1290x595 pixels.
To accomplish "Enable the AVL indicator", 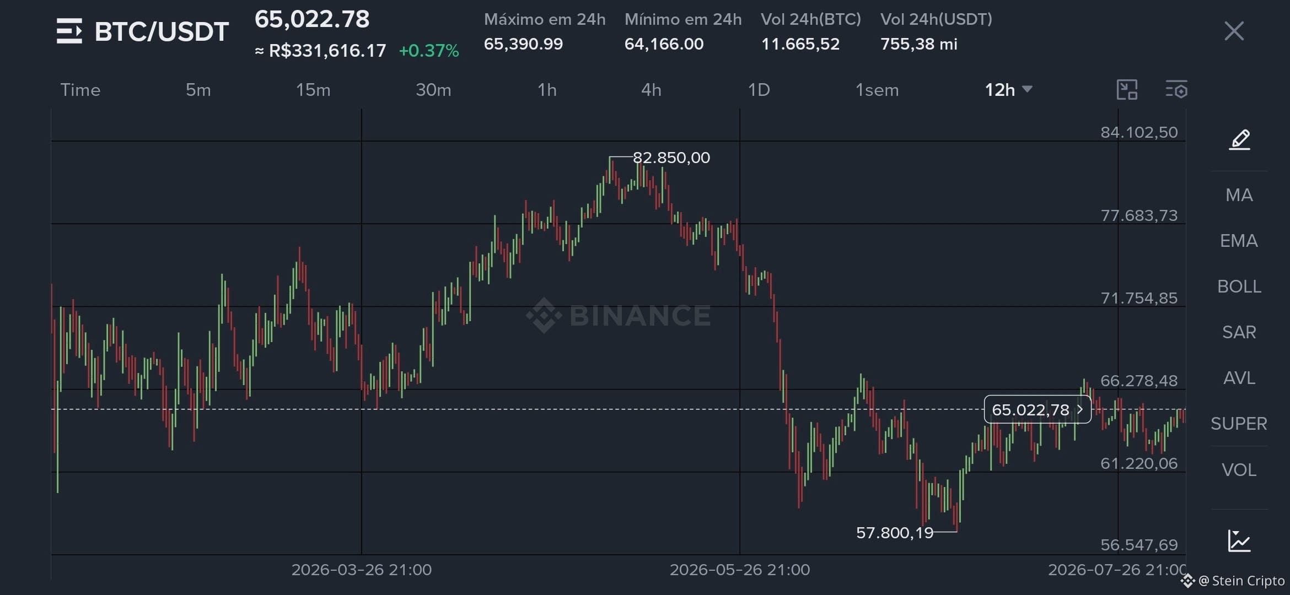I will 1239,378.
